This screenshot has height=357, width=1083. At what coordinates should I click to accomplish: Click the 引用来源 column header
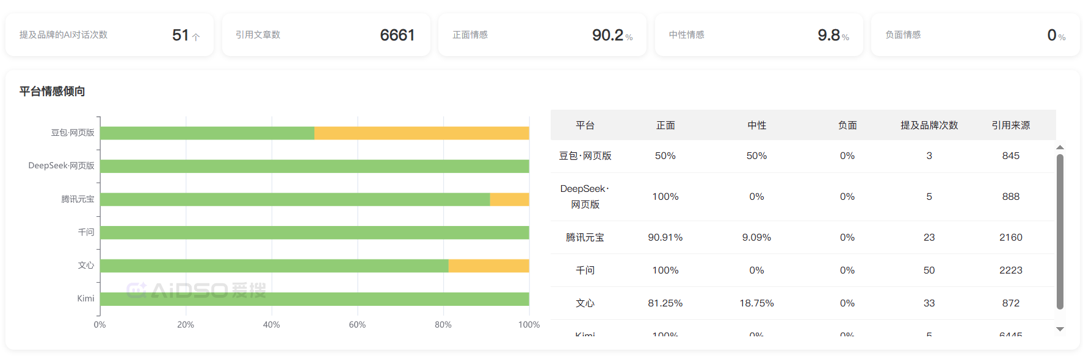coord(1010,125)
